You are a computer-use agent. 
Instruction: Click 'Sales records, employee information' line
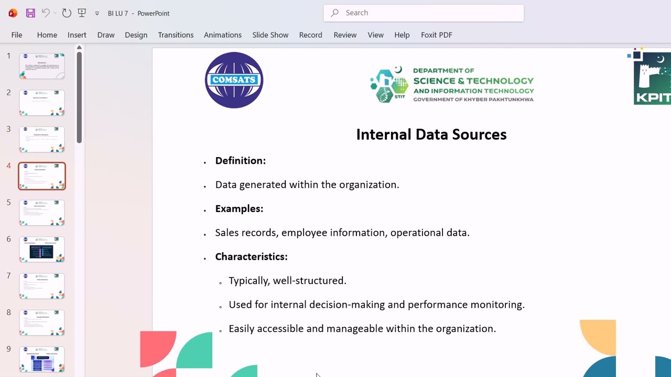point(342,232)
